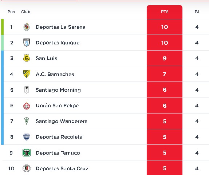This screenshot has width=209, height=175.
Task: Click the Club column header
Action: coord(26,12)
